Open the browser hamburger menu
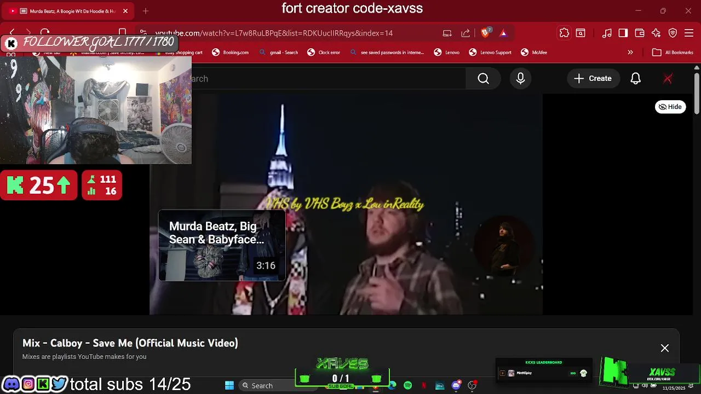701x394 pixels. 689,33
